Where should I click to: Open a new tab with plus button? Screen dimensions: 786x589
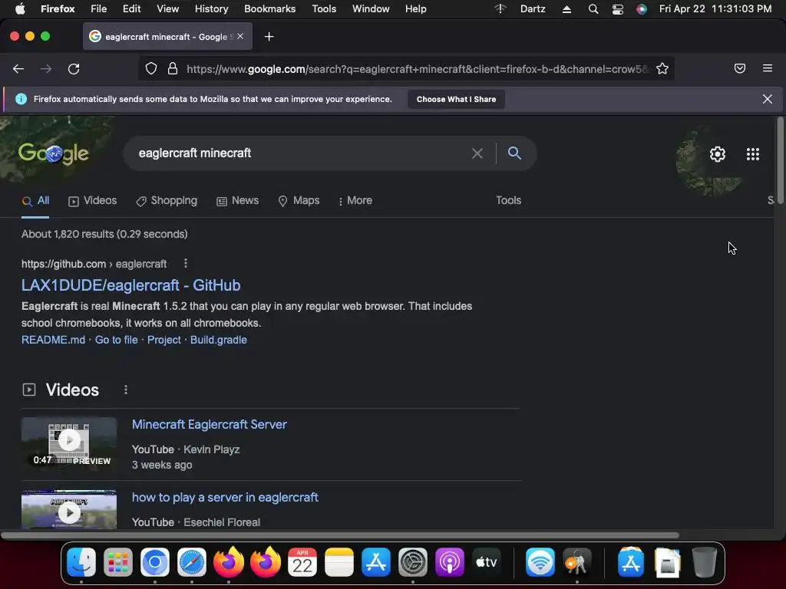(x=269, y=37)
